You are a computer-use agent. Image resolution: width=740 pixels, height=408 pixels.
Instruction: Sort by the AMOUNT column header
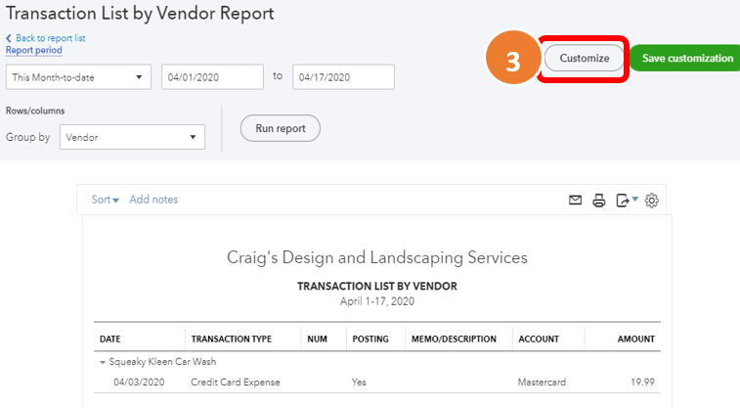pos(634,340)
